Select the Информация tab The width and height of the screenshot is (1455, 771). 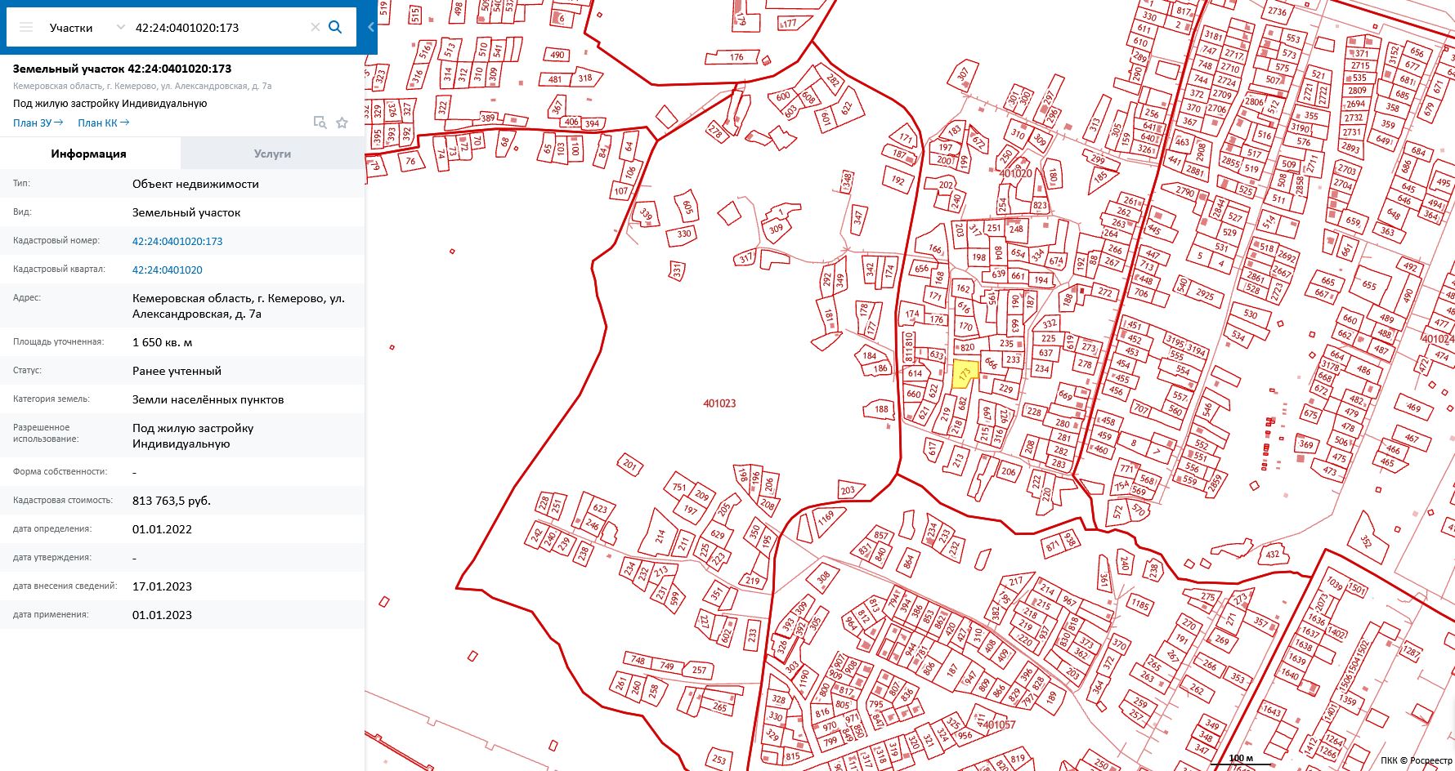(89, 154)
